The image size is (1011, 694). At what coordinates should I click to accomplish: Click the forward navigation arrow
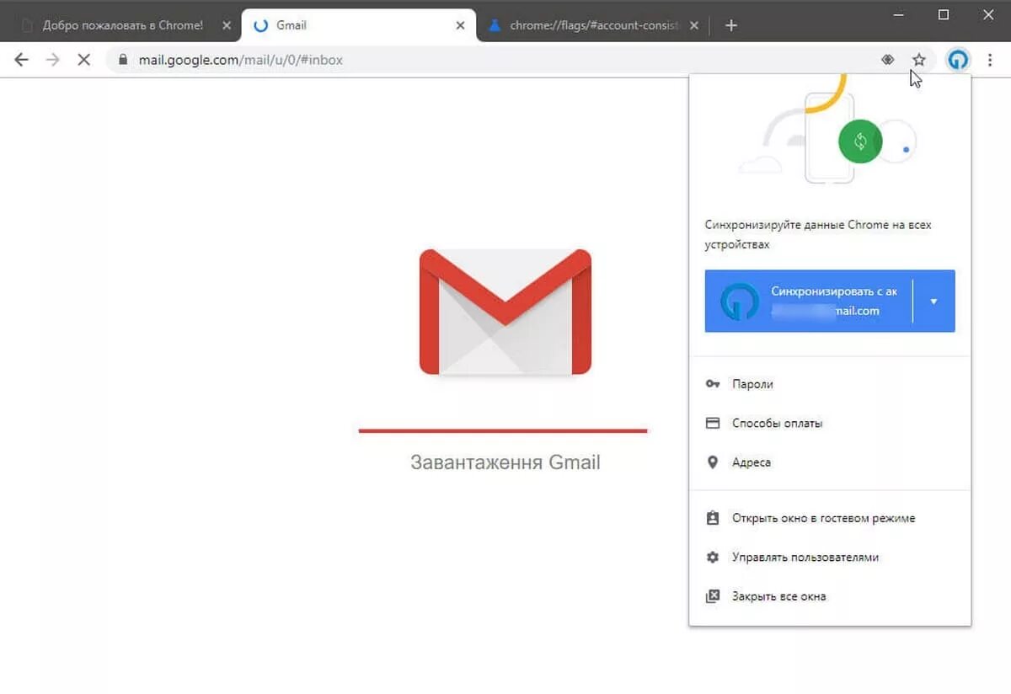click(x=52, y=60)
